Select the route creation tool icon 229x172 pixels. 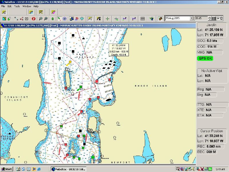21,19
